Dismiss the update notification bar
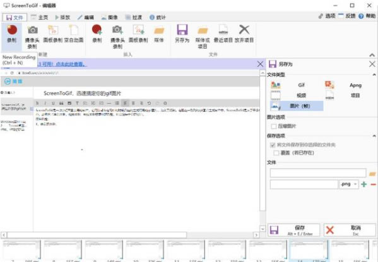 pos(260,64)
